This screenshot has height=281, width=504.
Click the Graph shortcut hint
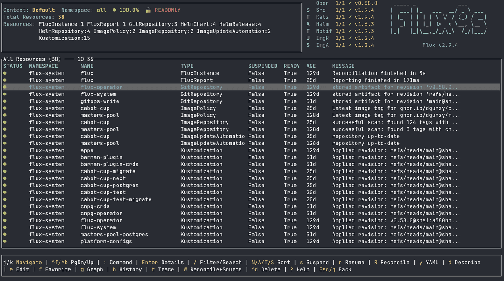[92, 269]
